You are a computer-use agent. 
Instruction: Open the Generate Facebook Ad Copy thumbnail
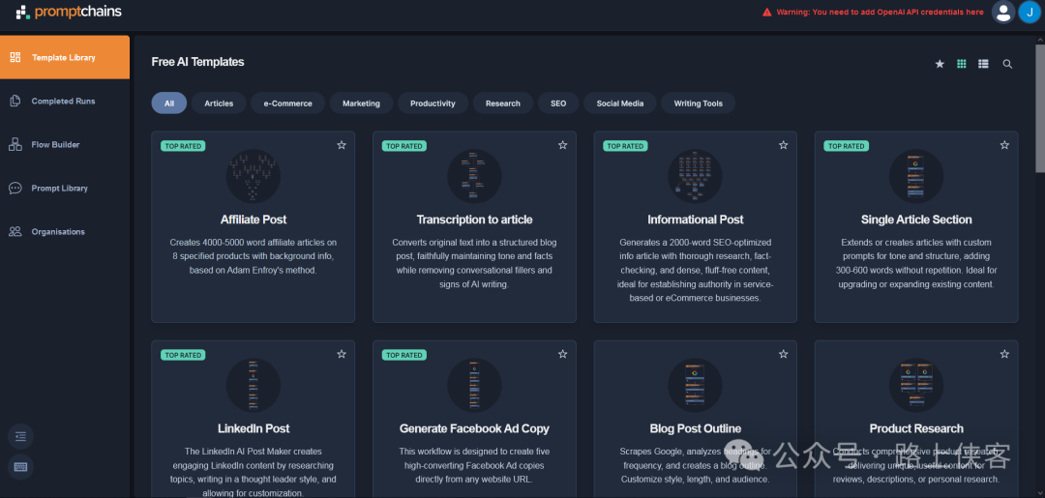pos(474,386)
